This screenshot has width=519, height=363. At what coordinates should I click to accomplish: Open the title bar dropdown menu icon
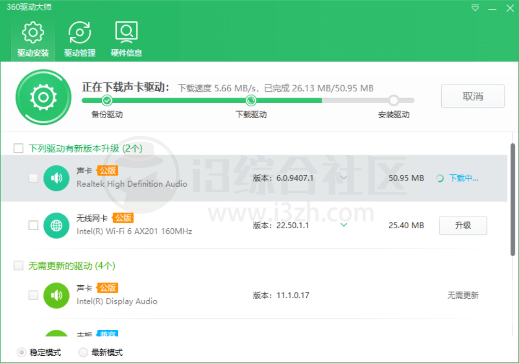click(x=475, y=8)
